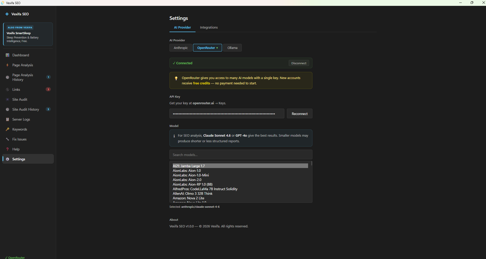The height and width of the screenshot is (259, 486).
Task: Switch to the AI Provider tab
Action: coord(183,28)
